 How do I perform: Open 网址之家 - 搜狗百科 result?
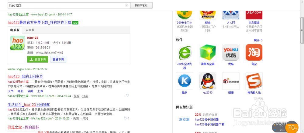click(23, 127)
